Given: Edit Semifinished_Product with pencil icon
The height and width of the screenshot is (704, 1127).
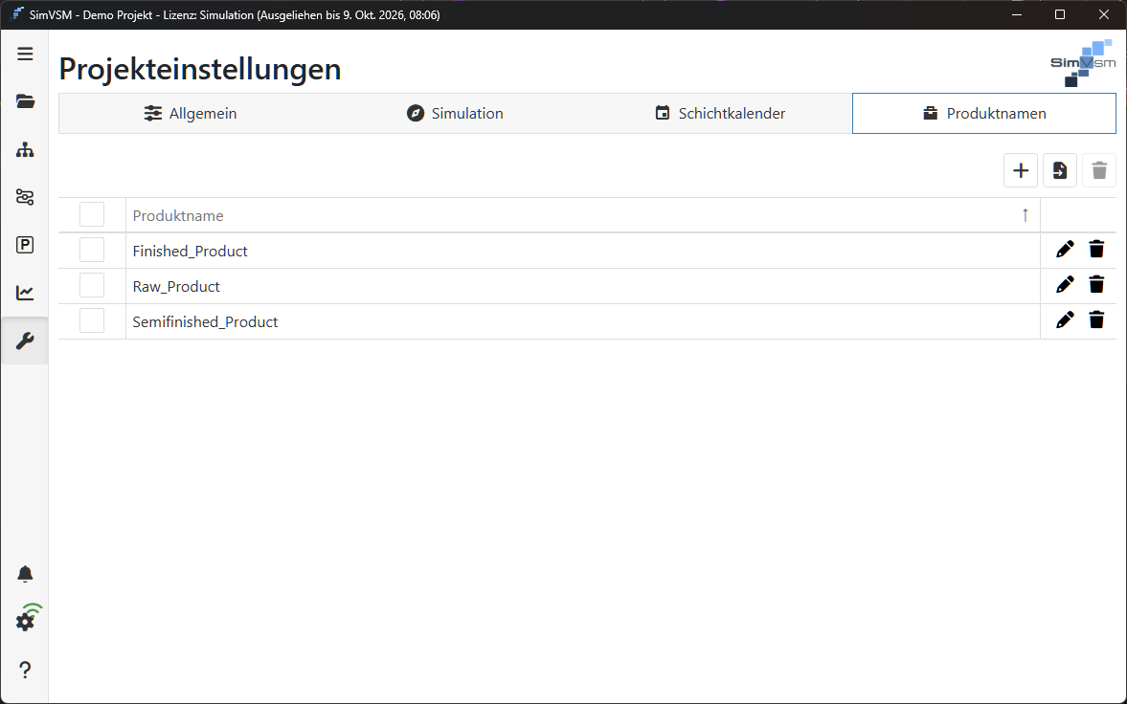Looking at the screenshot, I should pos(1065,319).
